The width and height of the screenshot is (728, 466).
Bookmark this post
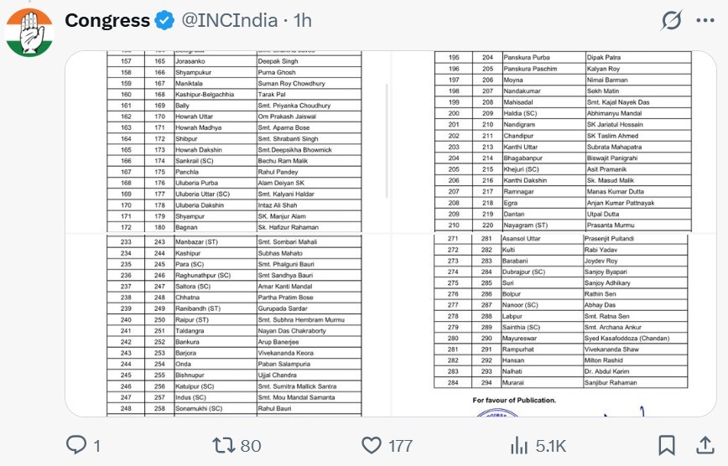pos(666,445)
